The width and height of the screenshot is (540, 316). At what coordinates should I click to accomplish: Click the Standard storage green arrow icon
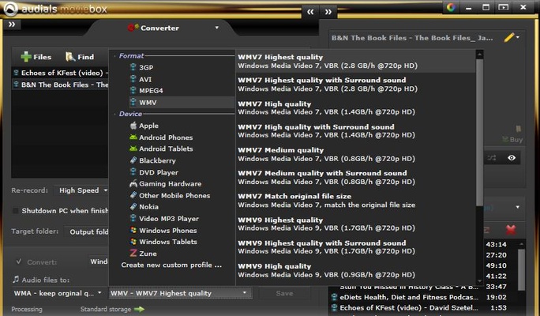(x=139, y=309)
